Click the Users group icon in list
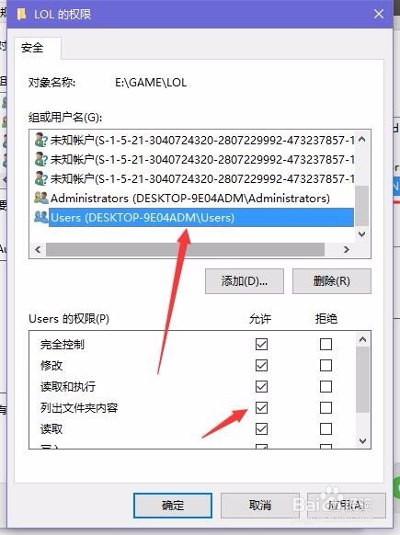 point(41,217)
